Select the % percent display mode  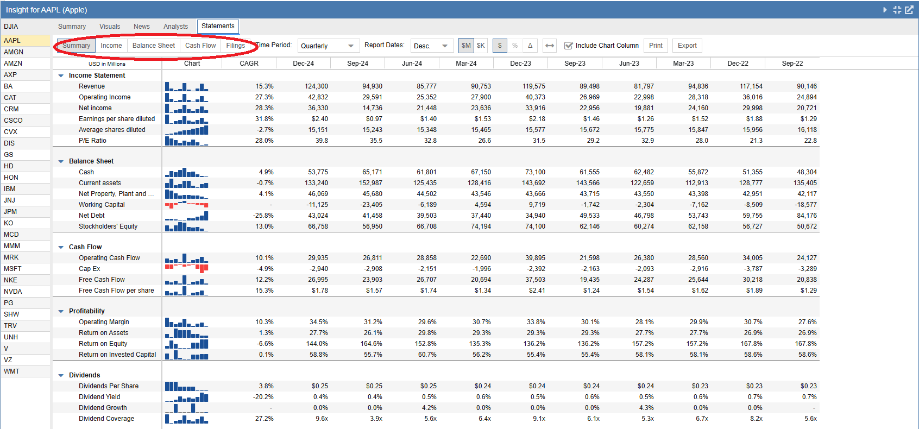[515, 46]
